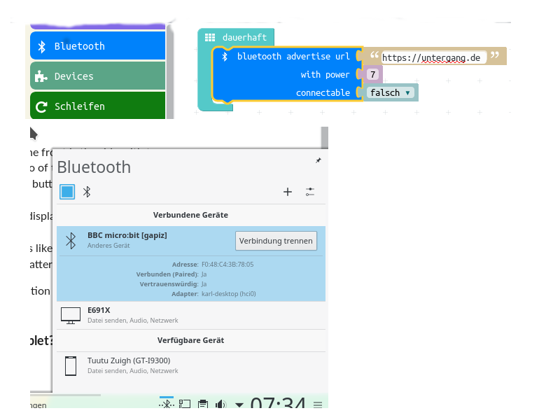Open the volume speaker tray icon

[220, 404]
